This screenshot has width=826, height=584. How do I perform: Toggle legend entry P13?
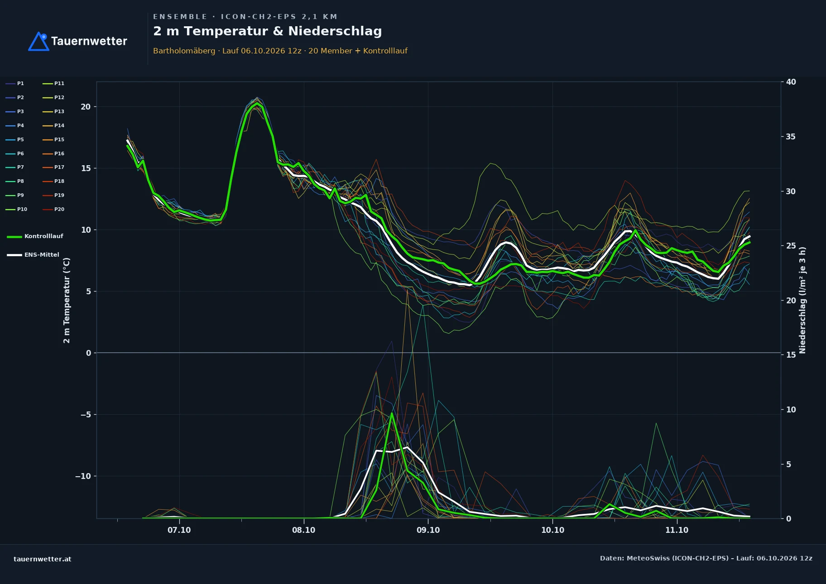tap(53, 112)
